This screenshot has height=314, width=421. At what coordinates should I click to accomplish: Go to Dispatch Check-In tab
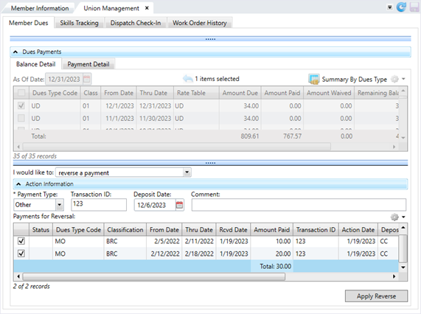(x=136, y=23)
